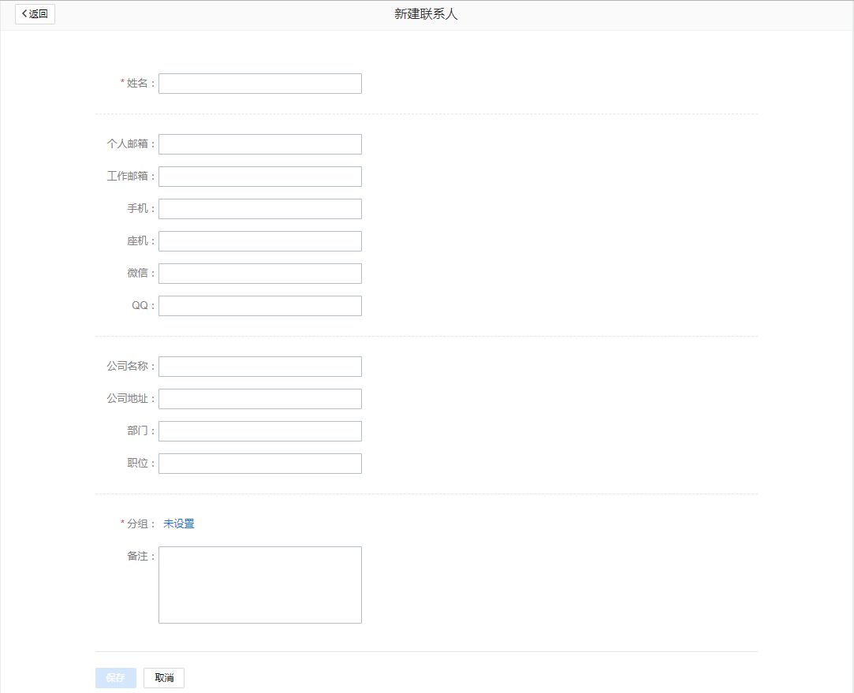The image size is (854, 693).
Task: Click the 取消 cancel button
Action: (163, 677)
